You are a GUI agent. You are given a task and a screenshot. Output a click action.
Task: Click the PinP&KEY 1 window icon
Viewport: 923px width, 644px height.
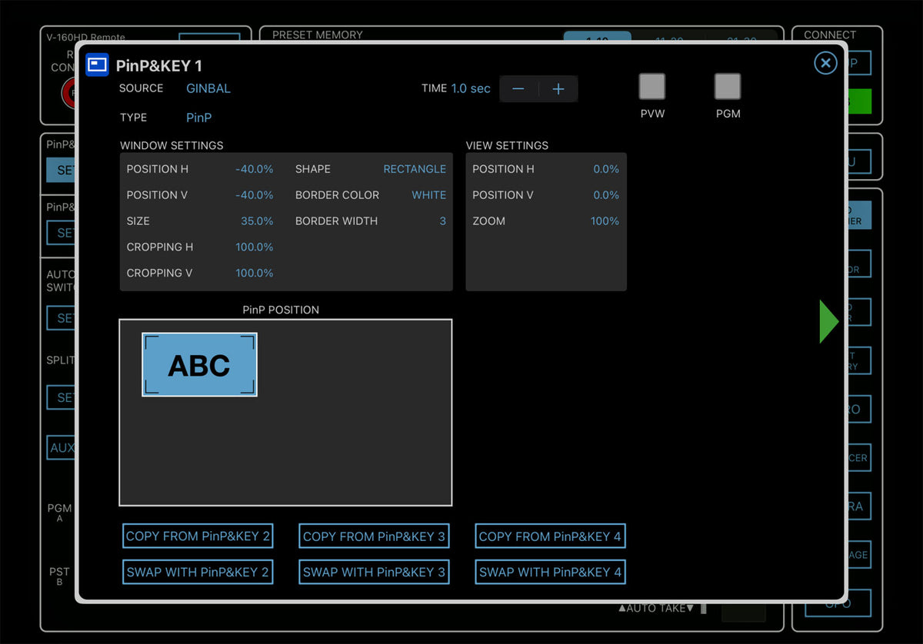tap(97, 65)
